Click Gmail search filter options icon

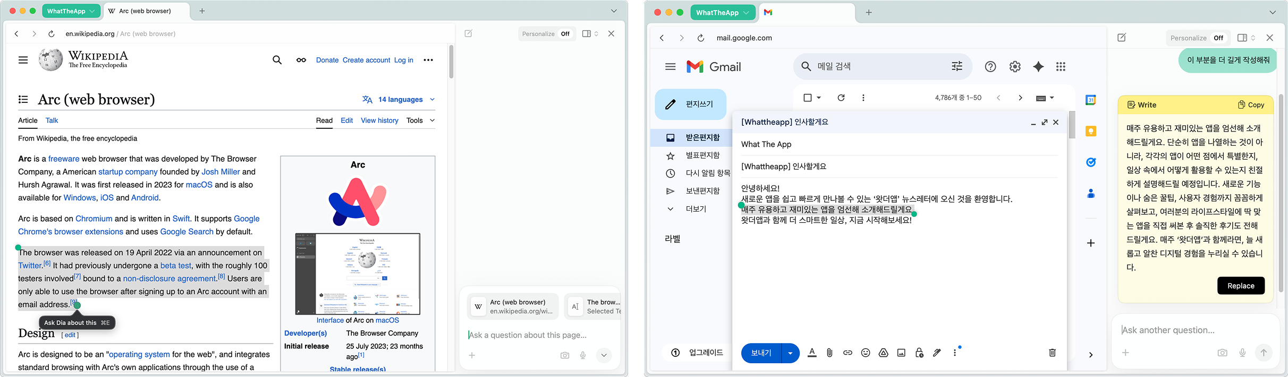957,66
